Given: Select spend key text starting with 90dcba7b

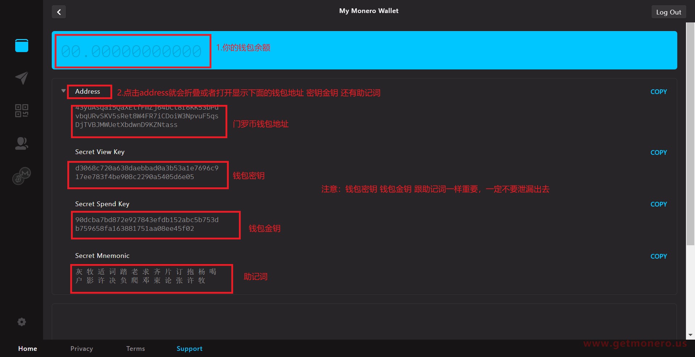Looking at the screenshot, I should [147, 224].
